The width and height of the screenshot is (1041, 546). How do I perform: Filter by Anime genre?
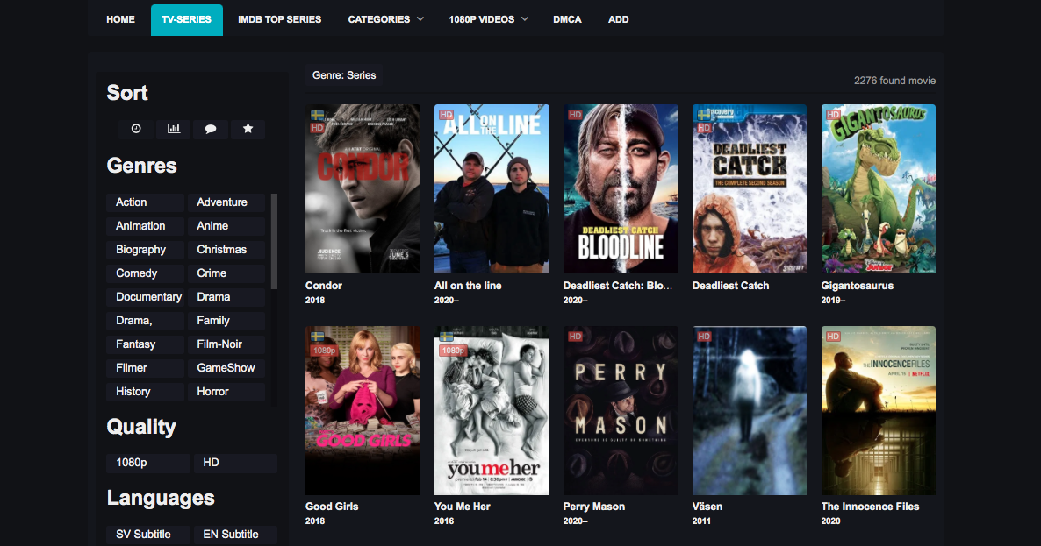click(x=226, y=226)
